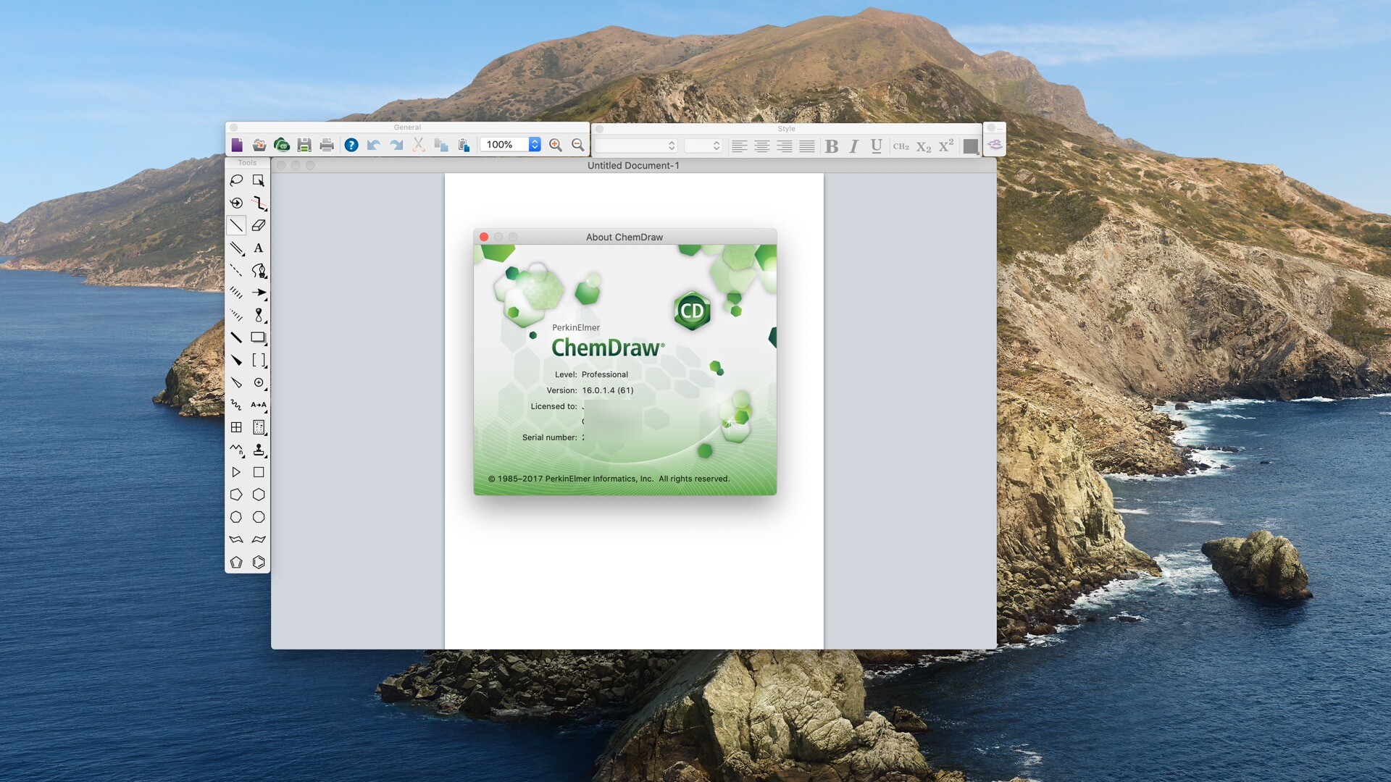Select the Solid Bond tool
This screenshot has width=1391, height=782.
click(x=236, y=225)
